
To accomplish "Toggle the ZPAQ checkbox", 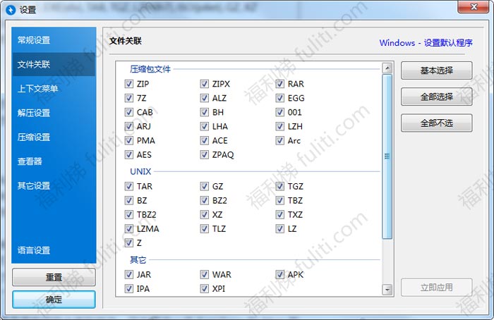I will point(205,154).
